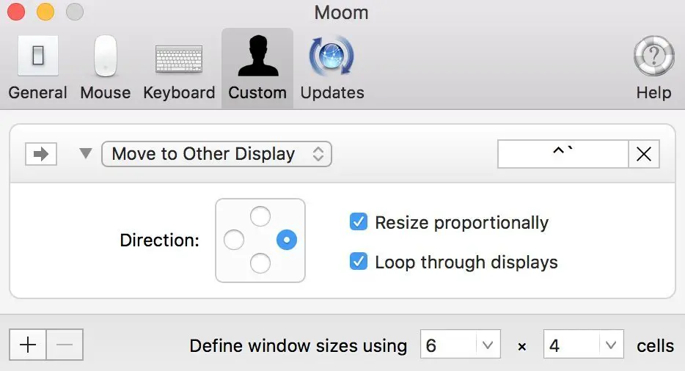Disable Loop through displays

pyautogui.click(x=359, y=262)
